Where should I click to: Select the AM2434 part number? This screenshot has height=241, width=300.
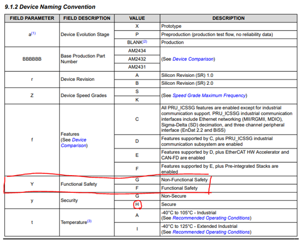[x=137, y=51]
